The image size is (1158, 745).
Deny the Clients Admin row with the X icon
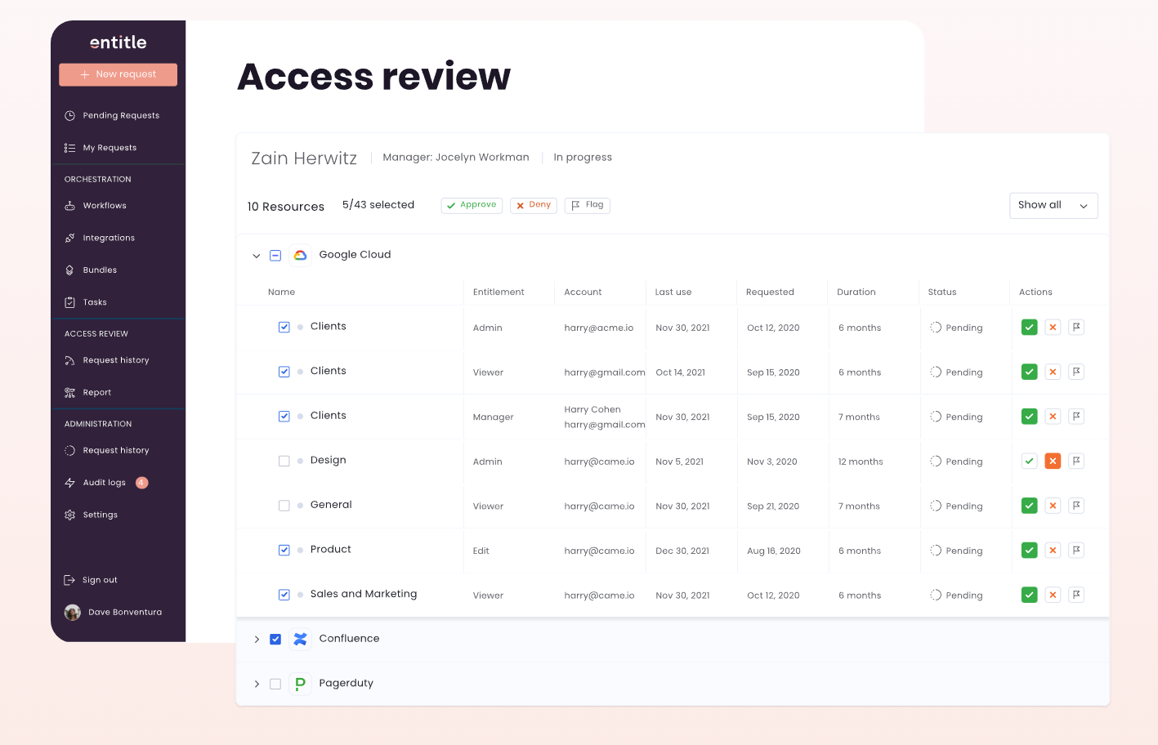pos(1053,328)
